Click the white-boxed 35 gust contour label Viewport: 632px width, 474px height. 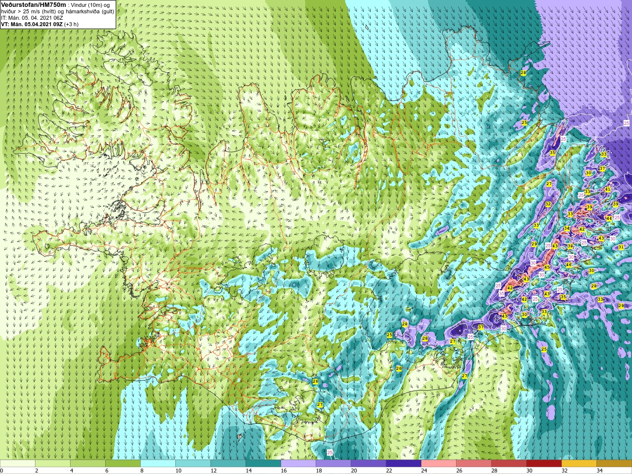click(502, 293)
